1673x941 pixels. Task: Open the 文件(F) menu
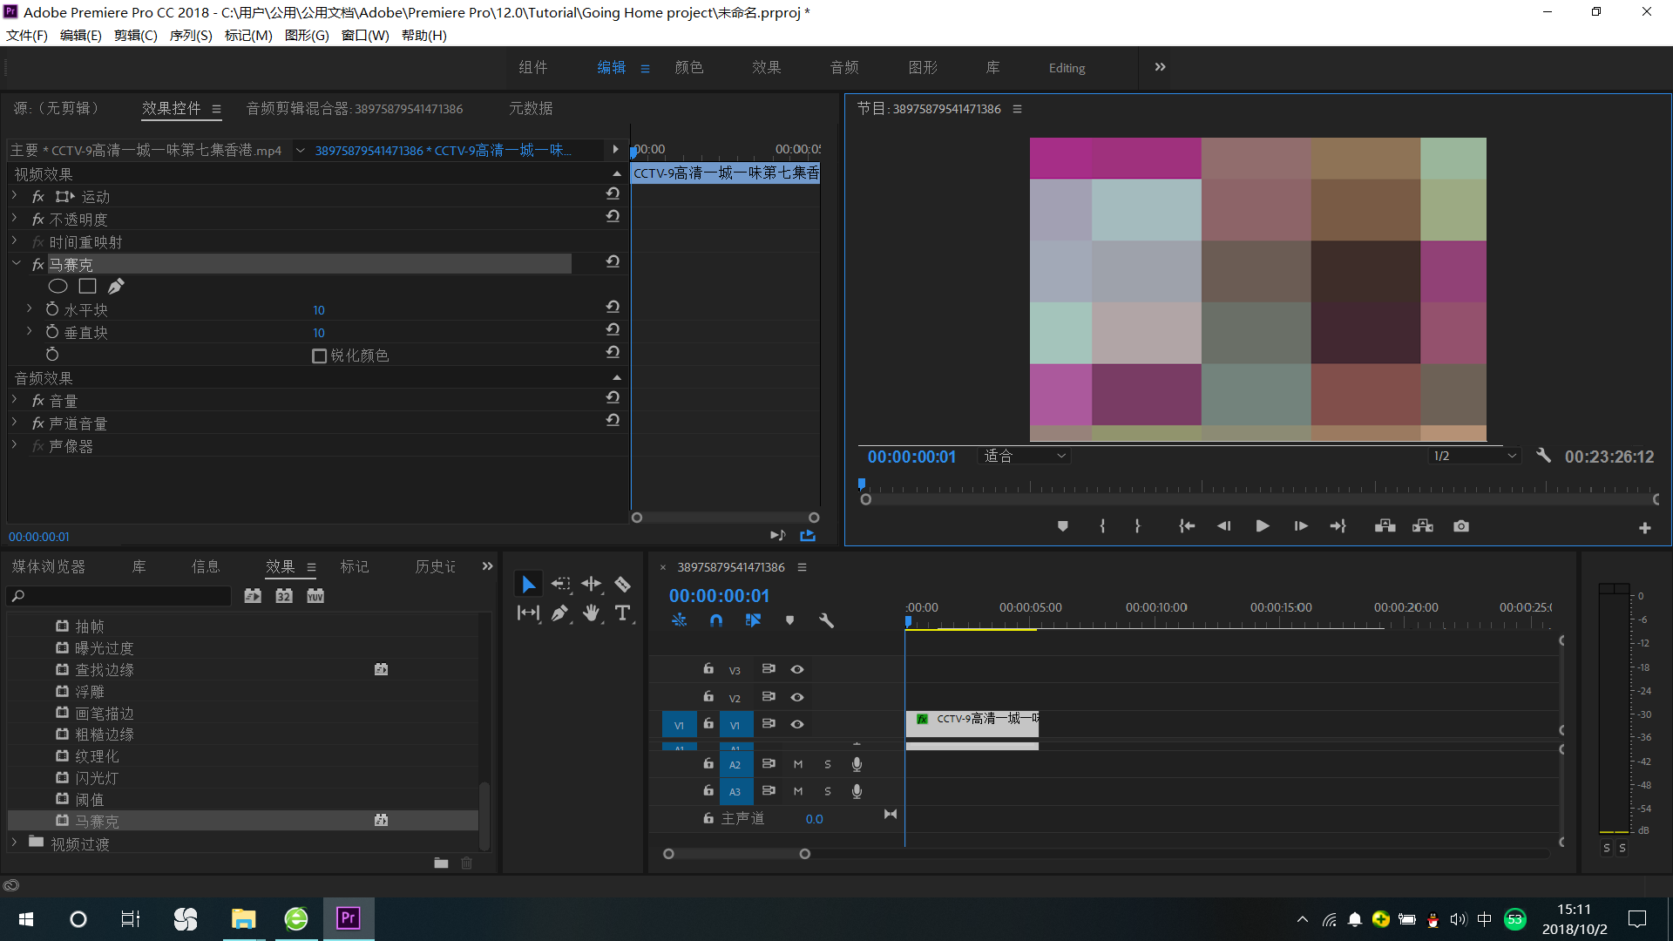coord(27,35)
